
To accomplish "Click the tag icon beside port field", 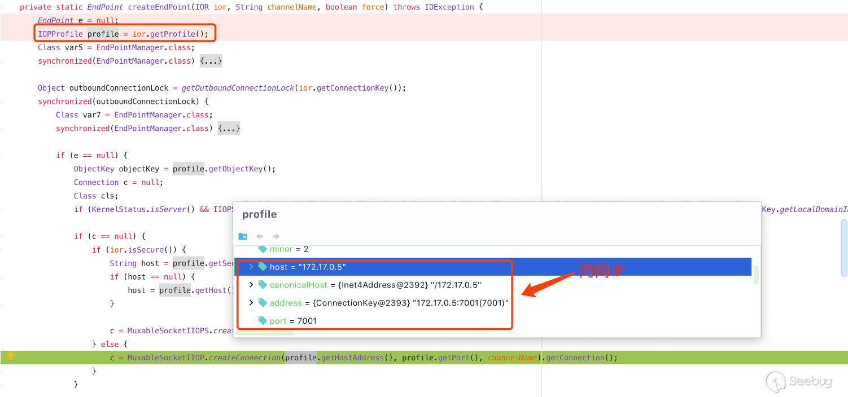I will 263,320.
